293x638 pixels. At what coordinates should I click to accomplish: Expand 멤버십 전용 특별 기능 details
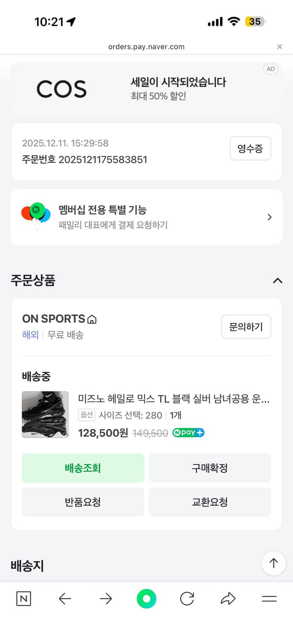point(269,217)
